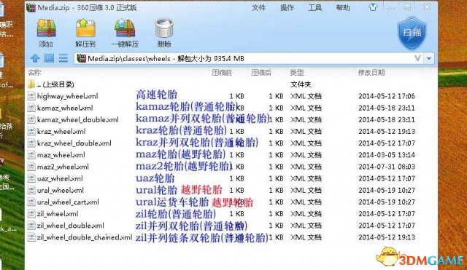Select file ural_wheel_cart.xml
This screenshot has height=270, width=467.
68,202
